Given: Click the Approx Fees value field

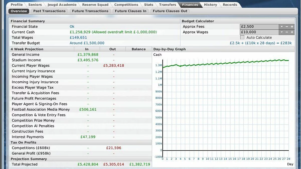Looking at the screenshot, I should point(259,27).
